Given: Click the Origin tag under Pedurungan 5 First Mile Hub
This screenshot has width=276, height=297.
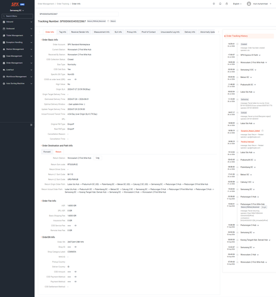Looking at the screenshot, I should tap(264, 207).
